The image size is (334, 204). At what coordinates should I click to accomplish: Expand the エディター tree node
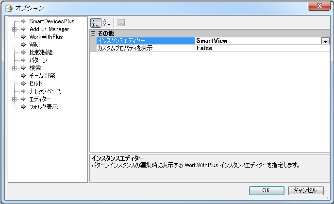[15, 99]
